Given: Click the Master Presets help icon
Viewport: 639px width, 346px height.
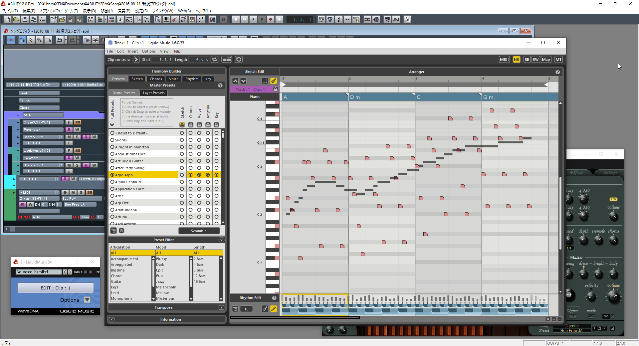Looking at the screenshot, I should [220, 86].
